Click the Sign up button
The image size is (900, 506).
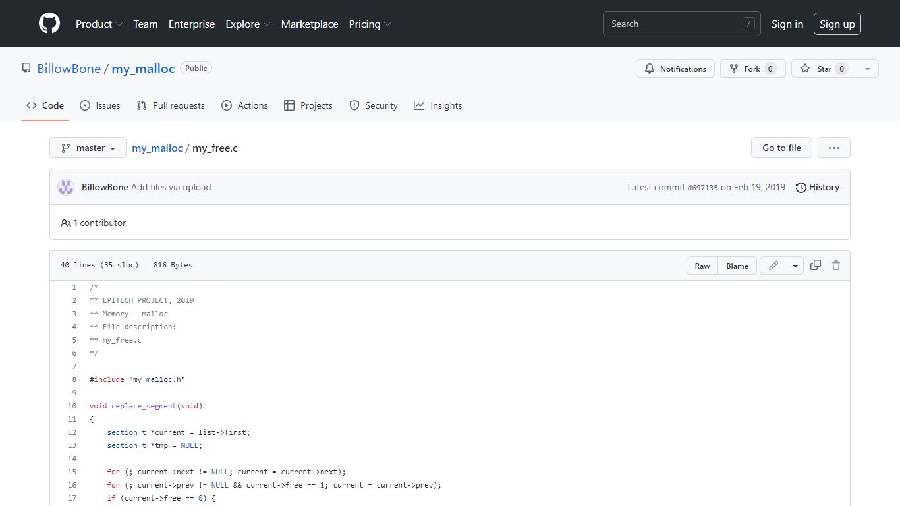(x=837, y=24)
